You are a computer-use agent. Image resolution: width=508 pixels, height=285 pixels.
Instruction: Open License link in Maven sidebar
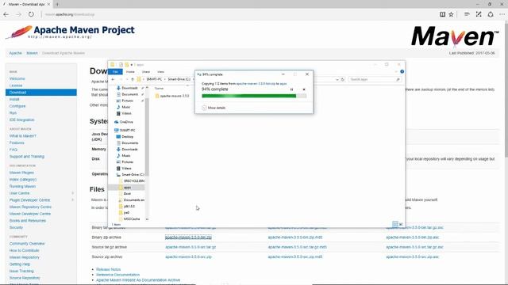click(16, 85)
